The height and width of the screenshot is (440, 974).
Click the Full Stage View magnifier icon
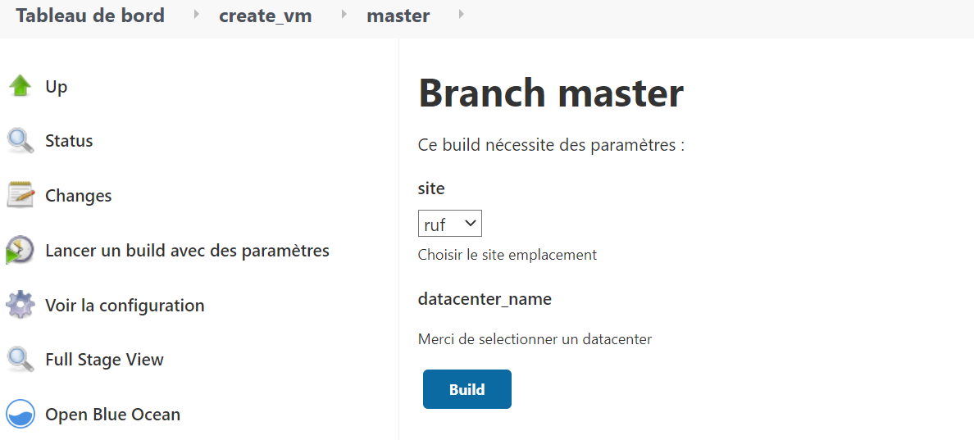(x=20, y=360)
